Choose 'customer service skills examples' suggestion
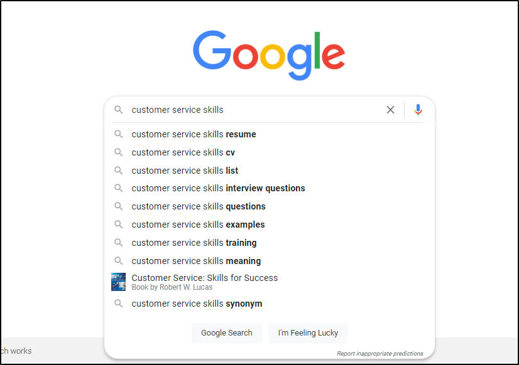519x365 pixels. click(198, 225)
